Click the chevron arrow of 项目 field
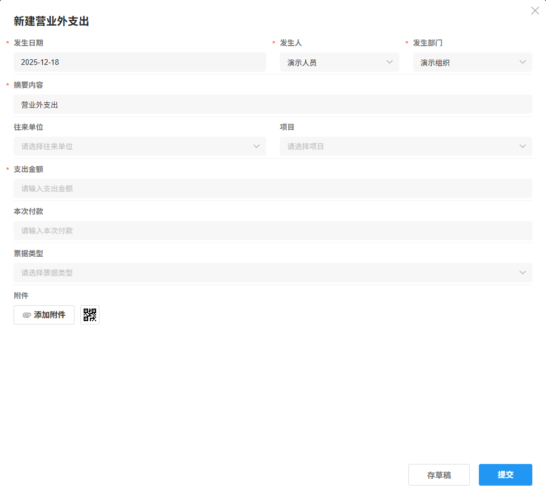546x497 pixels. [x=522, y=146]
